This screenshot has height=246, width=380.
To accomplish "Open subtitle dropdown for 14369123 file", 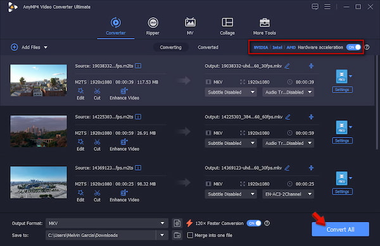I will point(231,194).
